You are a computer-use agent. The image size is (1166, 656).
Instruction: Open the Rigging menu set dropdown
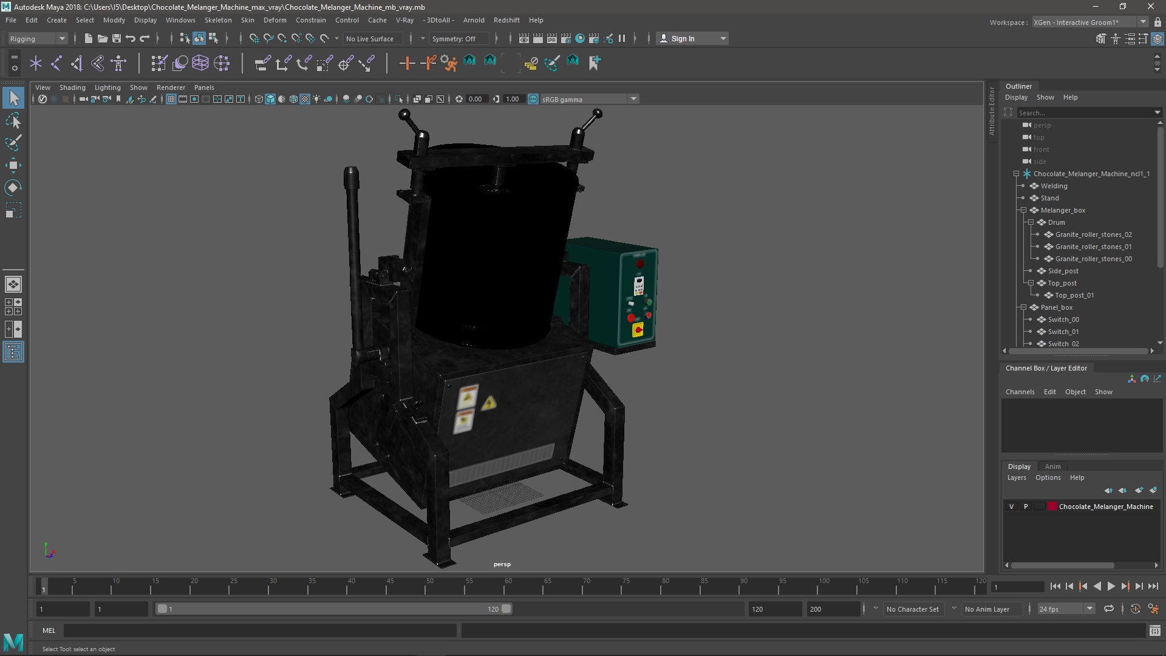click(38, 39)
